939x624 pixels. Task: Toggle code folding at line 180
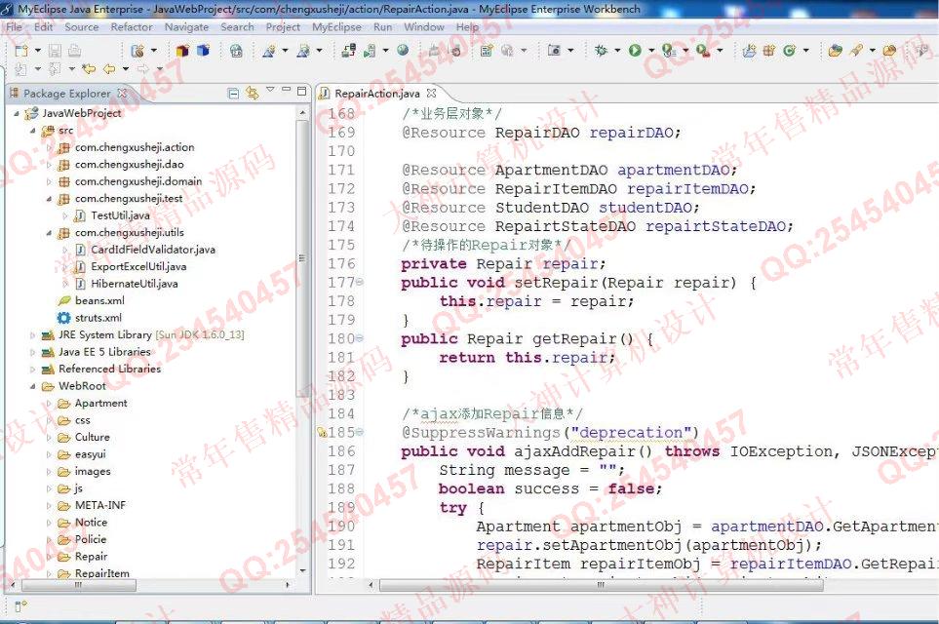coord(360,337)
